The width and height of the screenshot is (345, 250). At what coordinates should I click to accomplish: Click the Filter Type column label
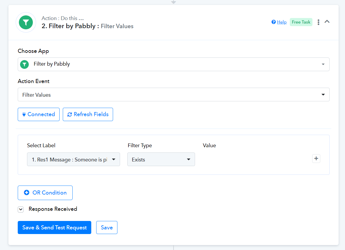(x=140, y=145)
